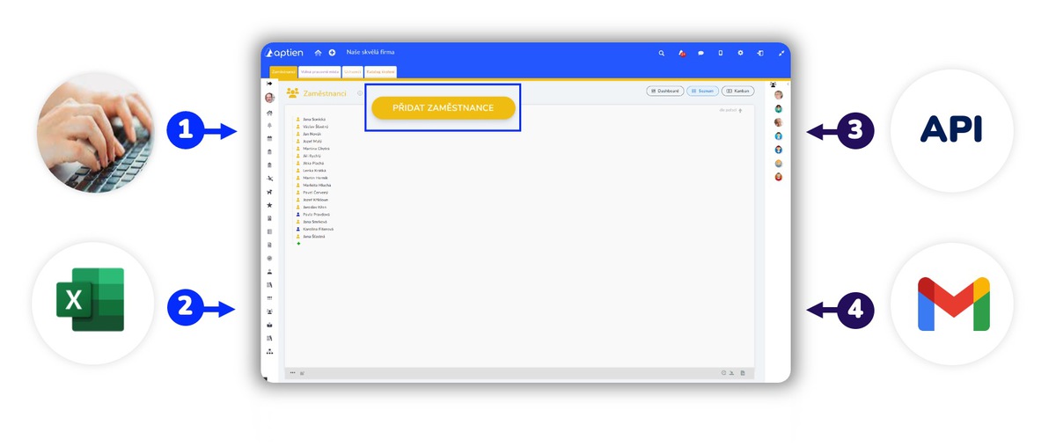This screenshot has height=447, width=1056.
Task: Open employee Karolína Fišerová
Action: point(318,229)
